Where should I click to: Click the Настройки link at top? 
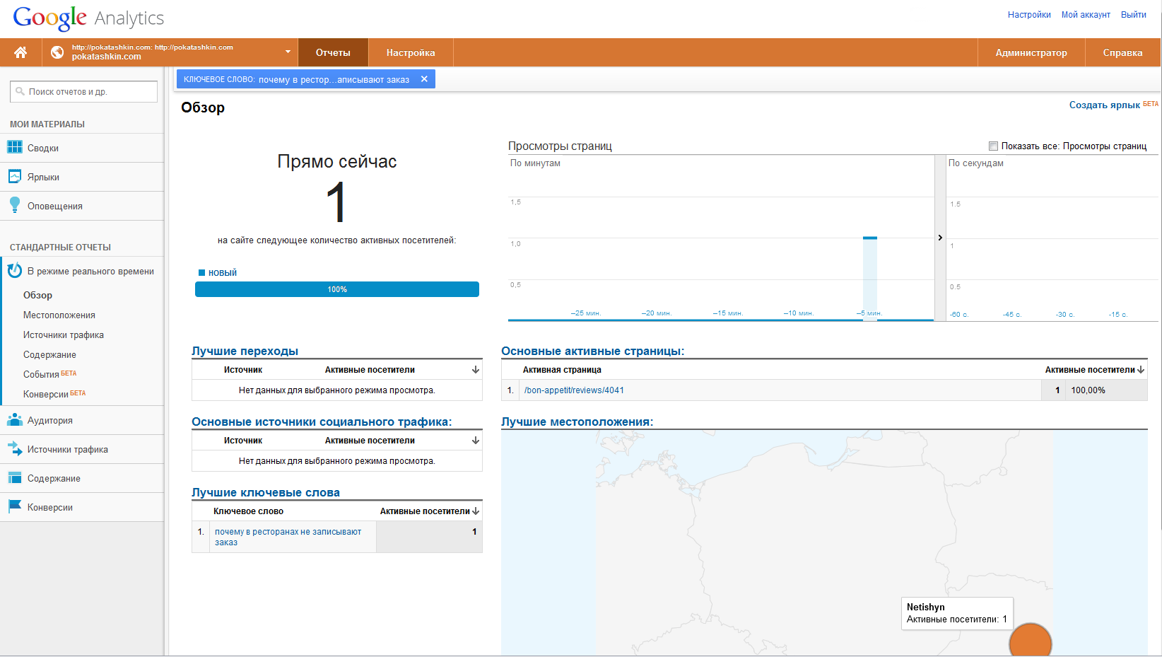[1029, 15]
